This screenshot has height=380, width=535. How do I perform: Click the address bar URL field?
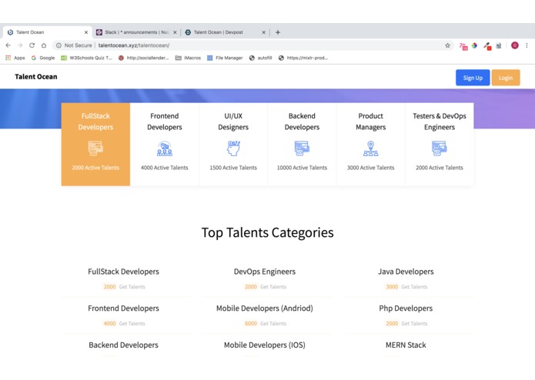pyautogui.click(x=252, y=45)
